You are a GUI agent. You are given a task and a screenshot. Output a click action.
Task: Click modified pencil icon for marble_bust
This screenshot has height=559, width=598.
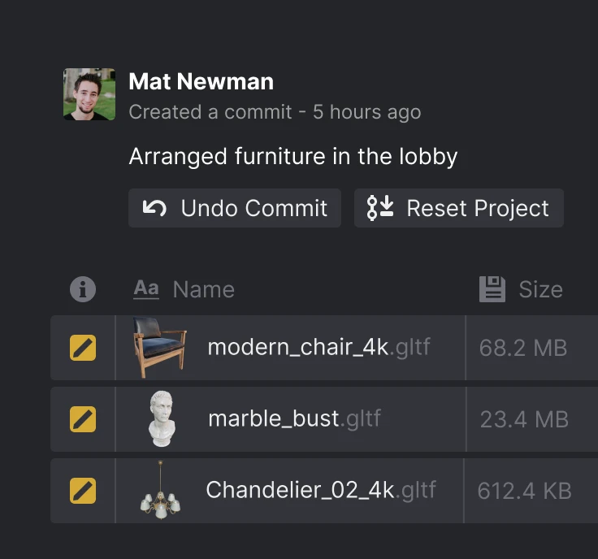(x=83, y=419)
